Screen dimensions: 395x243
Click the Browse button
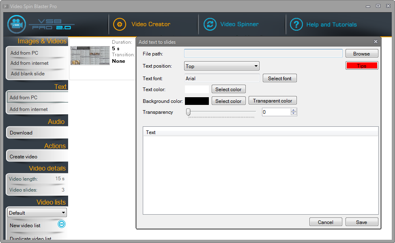361,53
